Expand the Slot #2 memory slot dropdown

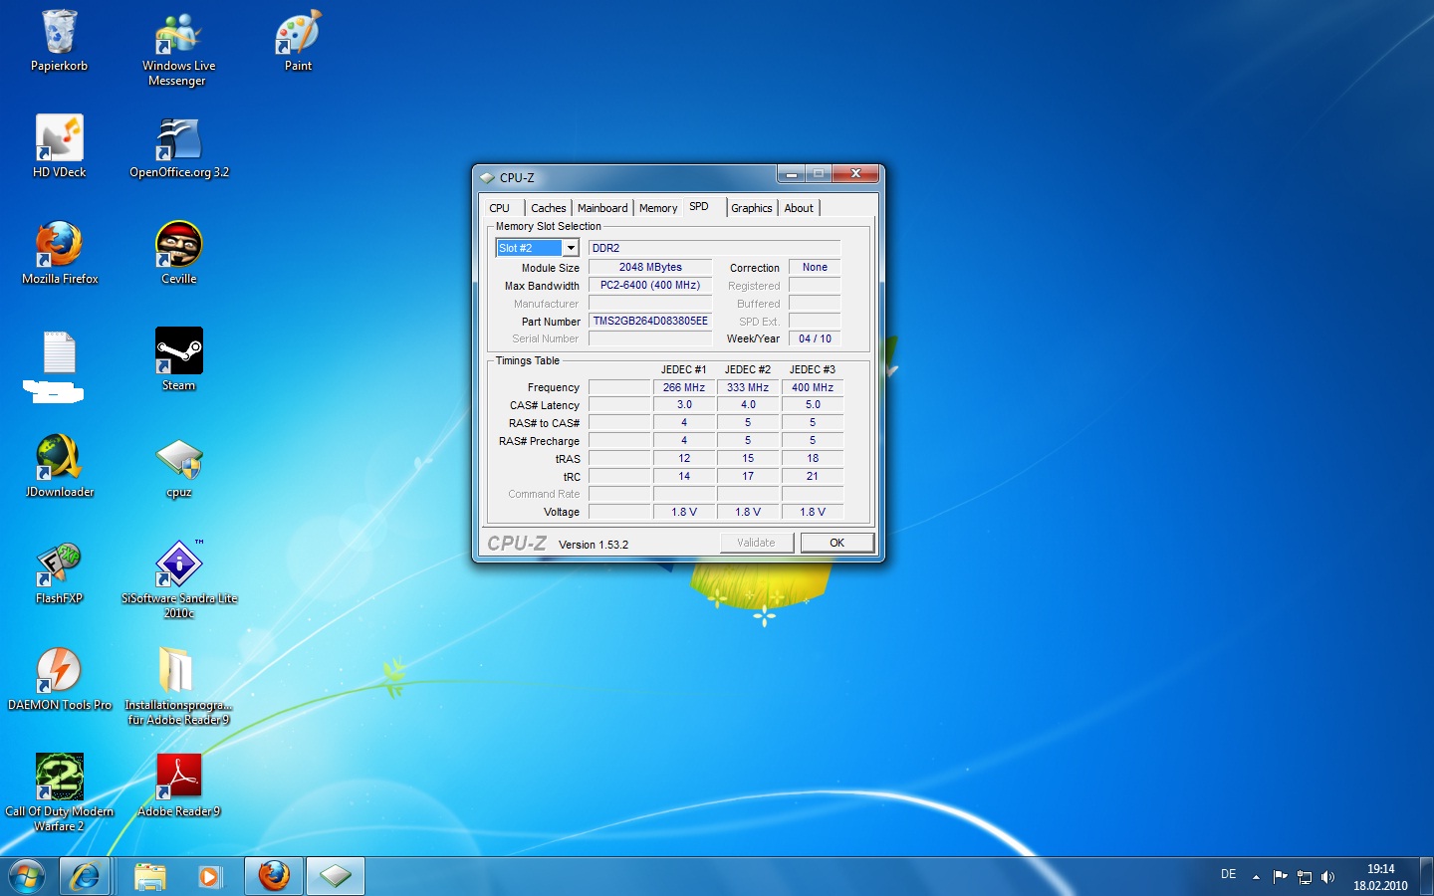tap(571, 248)
